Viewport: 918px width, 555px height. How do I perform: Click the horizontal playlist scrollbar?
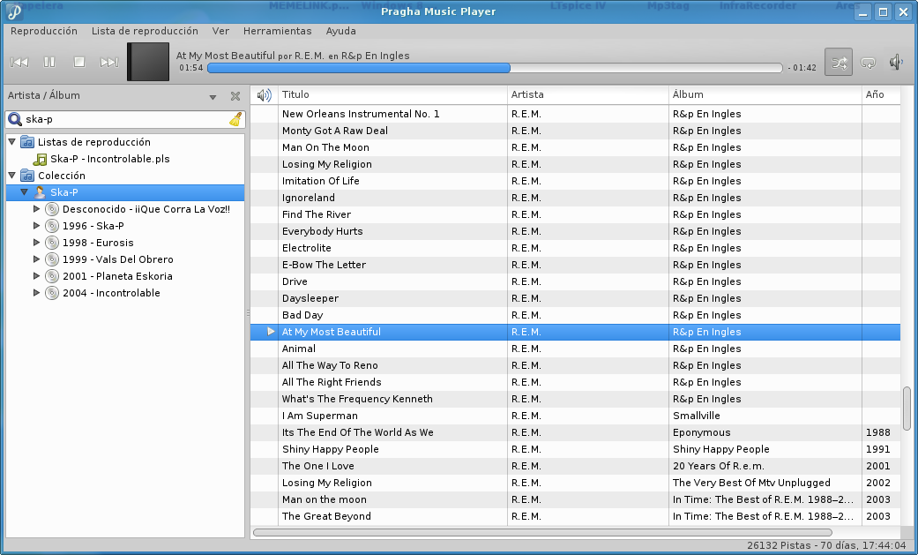[542, 533]
